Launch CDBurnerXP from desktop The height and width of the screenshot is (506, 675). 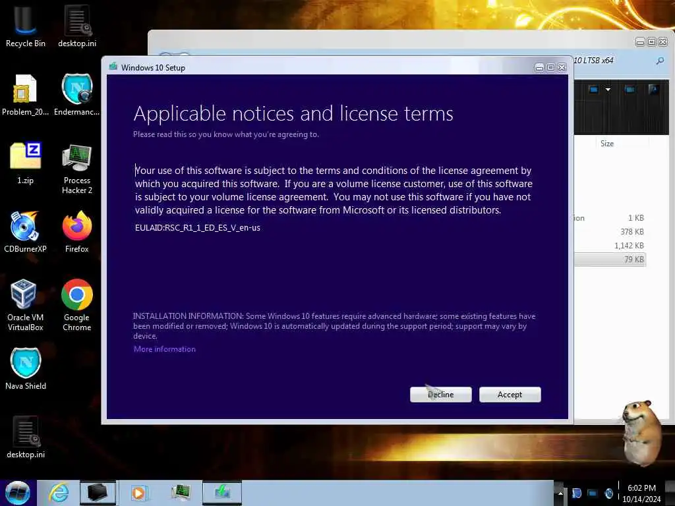click(x=26, y=231)
